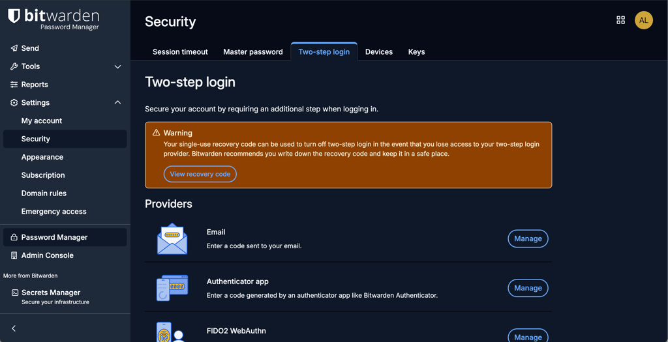Click View recovery code button
668x342 pixels.
tap(200, 174)
